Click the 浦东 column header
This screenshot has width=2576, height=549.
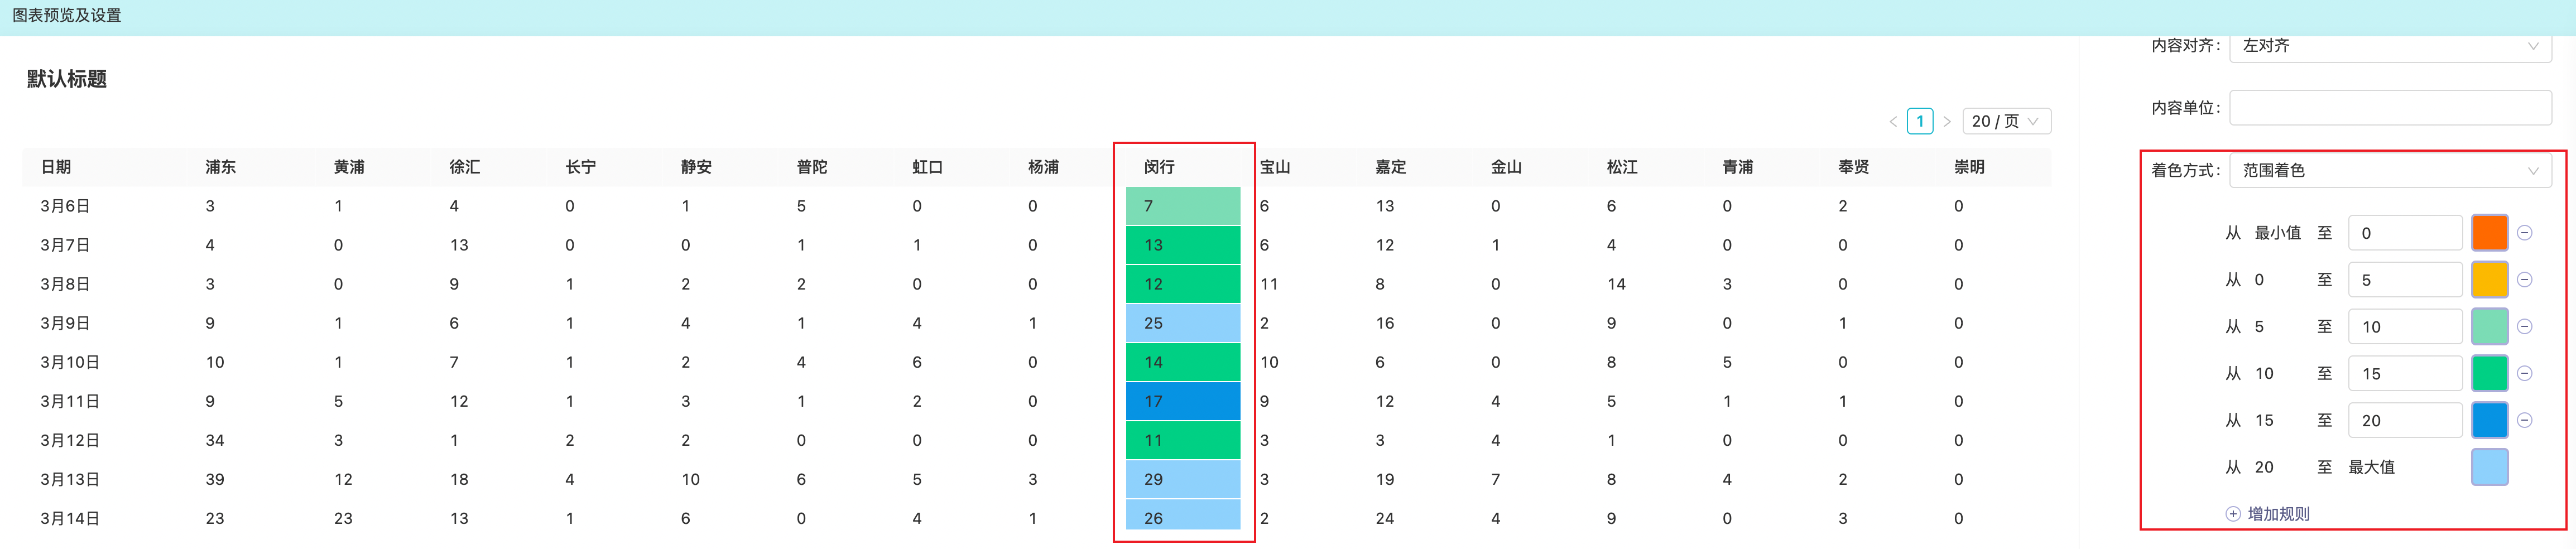tap(221, 167)
